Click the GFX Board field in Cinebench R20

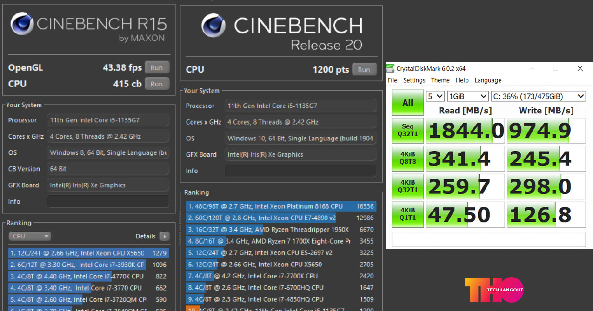(300, 154)
